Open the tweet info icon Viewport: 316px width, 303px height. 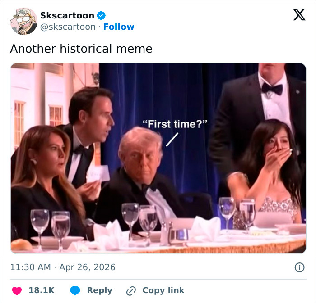pyautogui.click(x=299, y=267)
